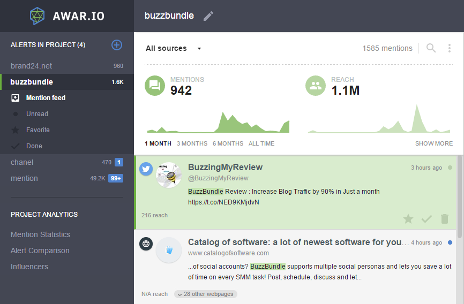Select the ALL TIME range

click(261, 143)
